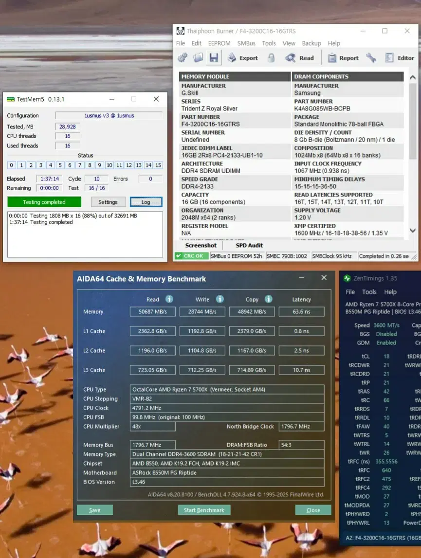Open the SMBus menu
Viewport: 421px width, 558px height.
point(246,43)
